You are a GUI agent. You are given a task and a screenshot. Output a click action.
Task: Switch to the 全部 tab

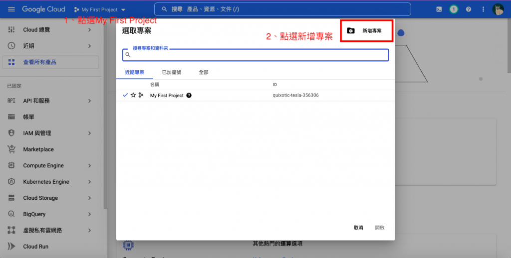(204, 72)
